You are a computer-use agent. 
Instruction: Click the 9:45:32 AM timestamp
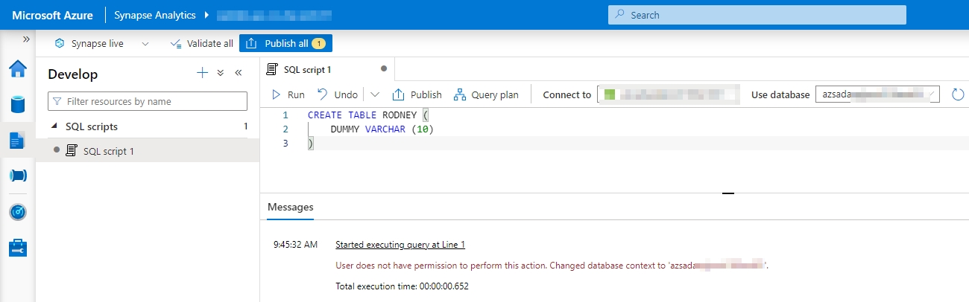(295, 244)
